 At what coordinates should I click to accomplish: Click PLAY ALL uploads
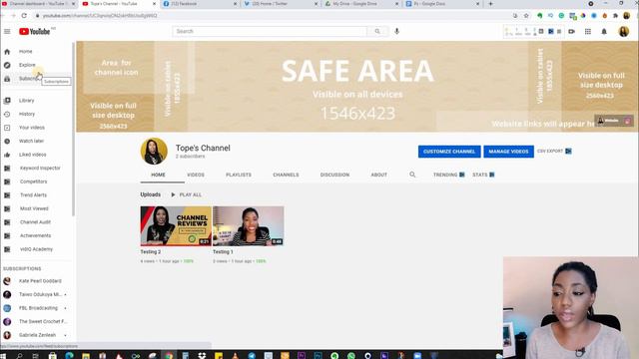[187, 195]
